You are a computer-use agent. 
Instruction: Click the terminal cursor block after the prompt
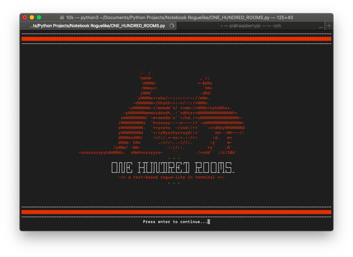(x=209, y=222)
